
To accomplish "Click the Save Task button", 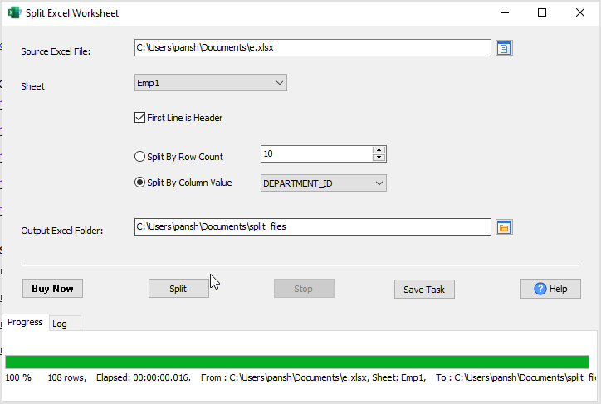I will pos(424,290).
